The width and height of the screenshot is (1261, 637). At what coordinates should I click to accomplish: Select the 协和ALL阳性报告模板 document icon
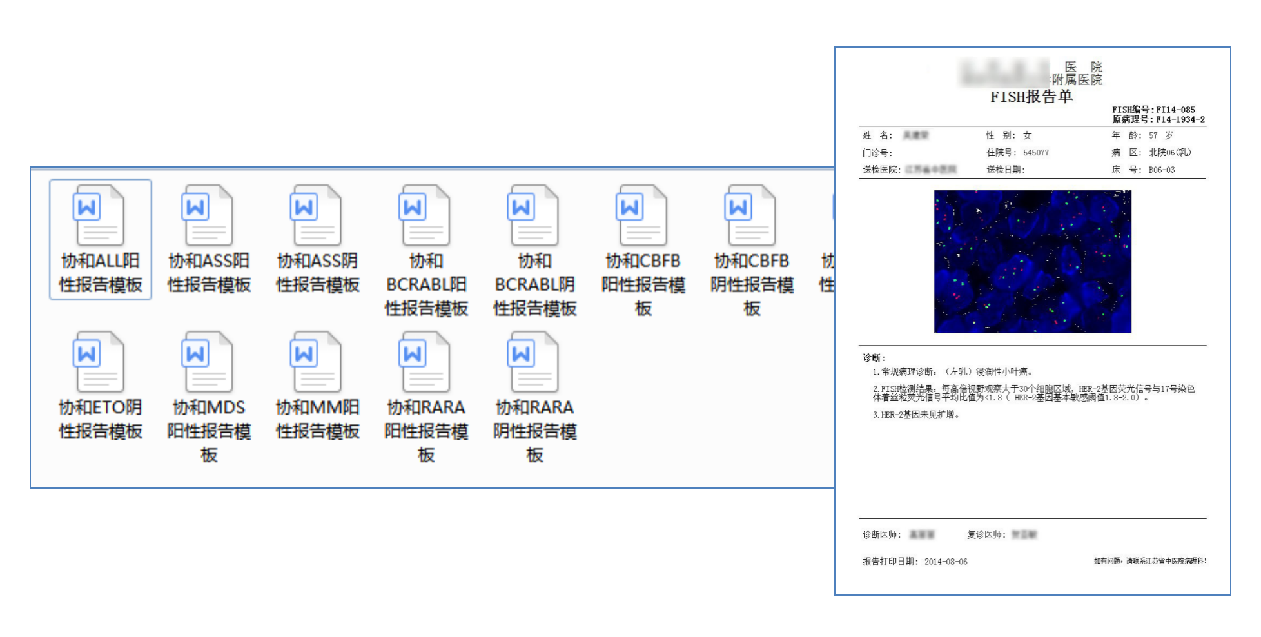[99, 215]
